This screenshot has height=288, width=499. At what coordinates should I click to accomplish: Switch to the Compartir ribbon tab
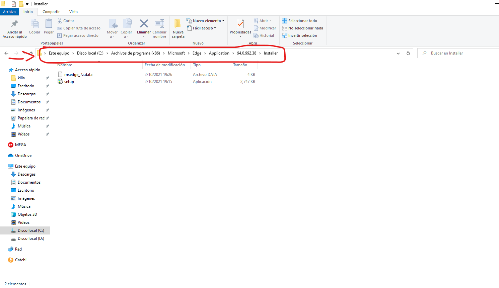tap(51, 12)
